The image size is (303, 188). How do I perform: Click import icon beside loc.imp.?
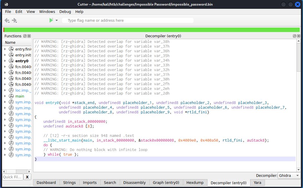pyautogui.click(x=11, y=90)
